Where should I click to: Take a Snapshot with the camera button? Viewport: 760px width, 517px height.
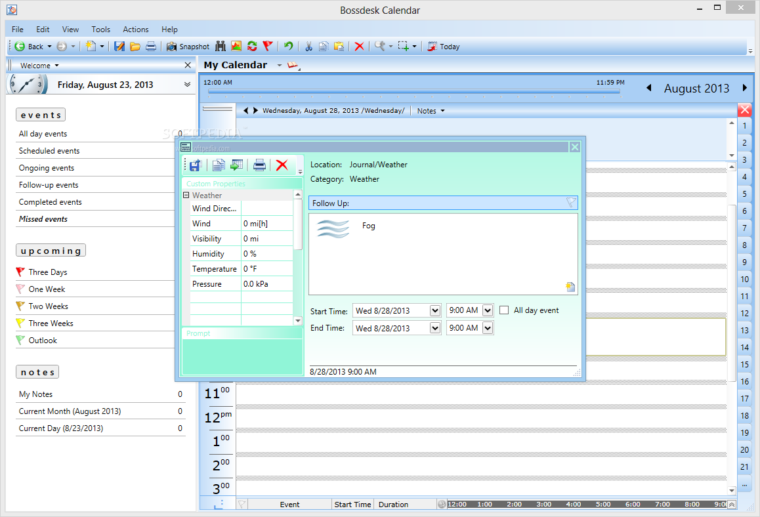[x=188, y=47]
